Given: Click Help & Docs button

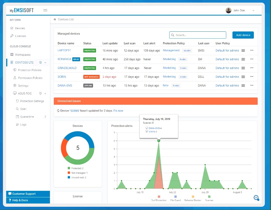Looking at the screenshot, I should point(28,200).
